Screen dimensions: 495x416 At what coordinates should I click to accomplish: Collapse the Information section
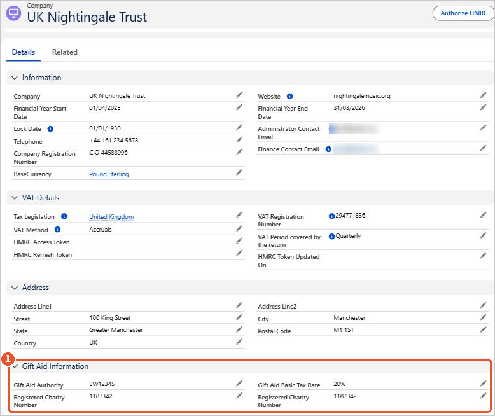[x=15, y=78]
